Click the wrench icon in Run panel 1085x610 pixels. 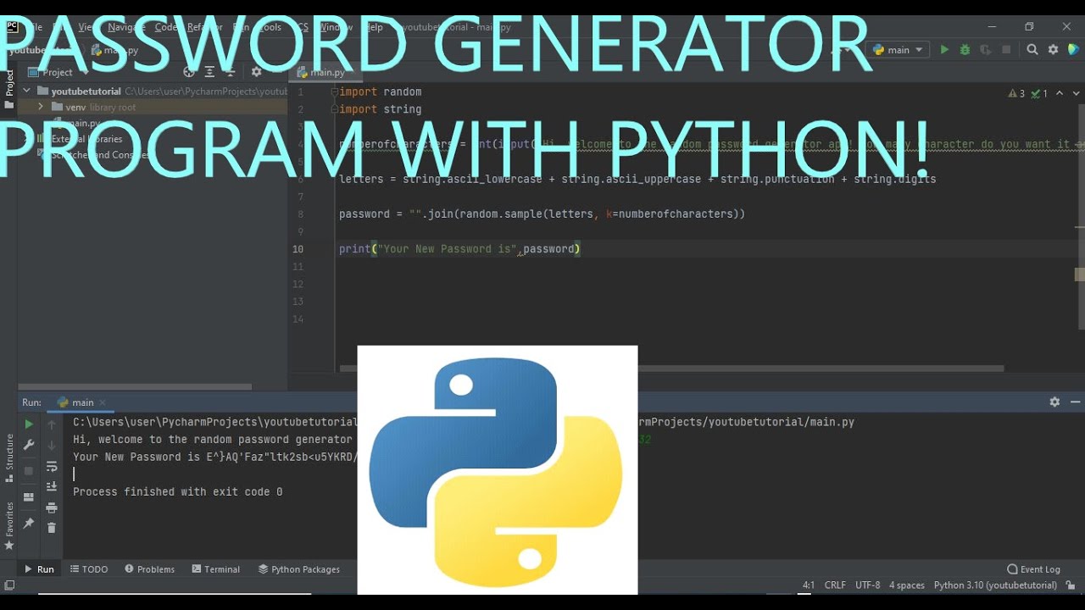(29, 446)
